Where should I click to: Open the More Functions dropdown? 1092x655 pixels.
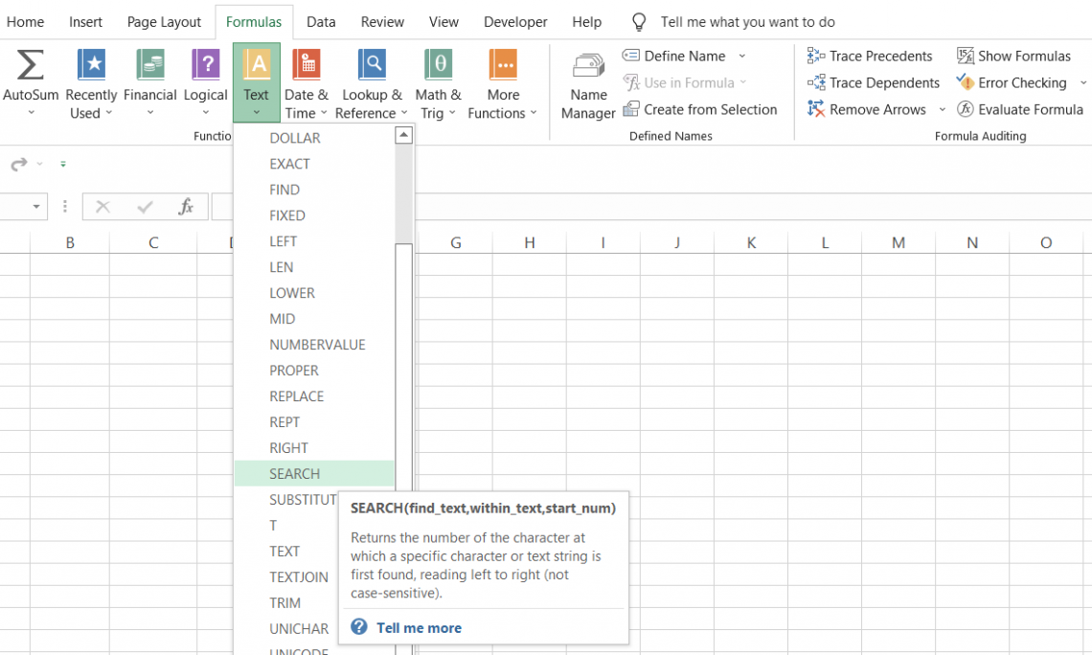click(503, 81)
